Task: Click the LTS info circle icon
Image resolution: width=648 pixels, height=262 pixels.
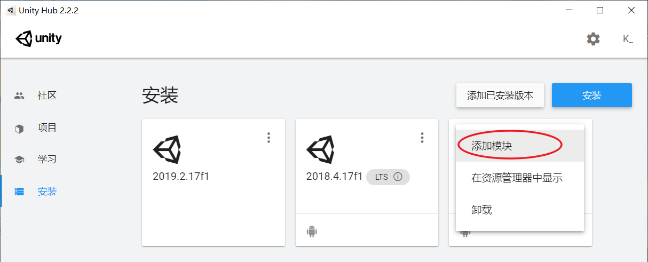Action: click(x=398, y=177)
